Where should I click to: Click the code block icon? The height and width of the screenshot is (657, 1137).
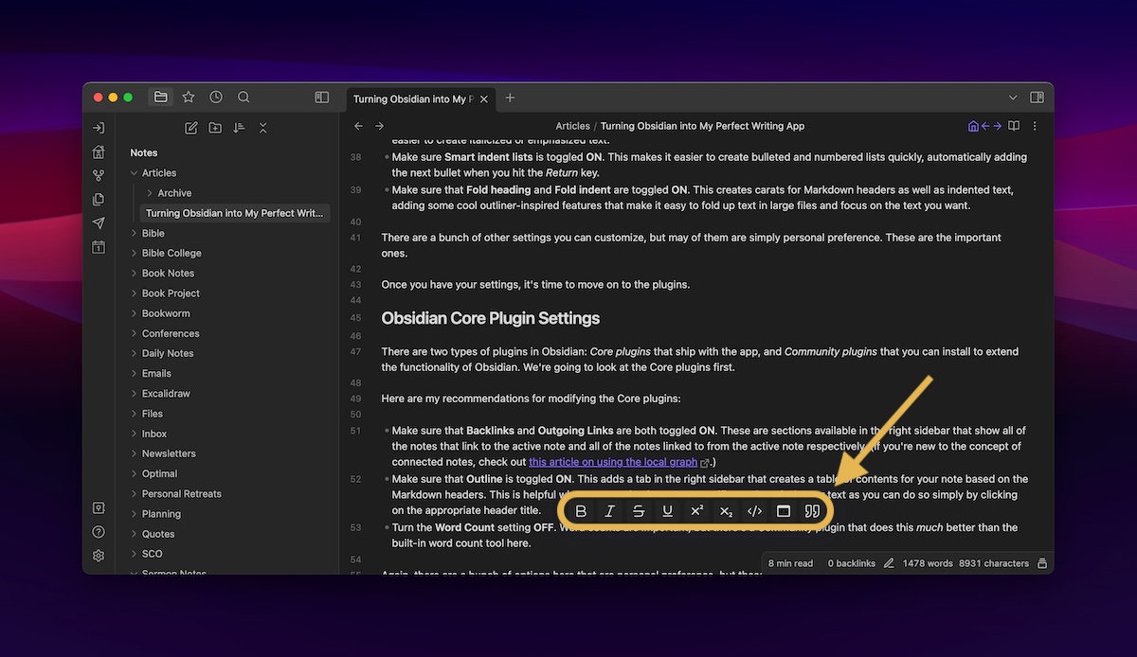pos(784,511)
